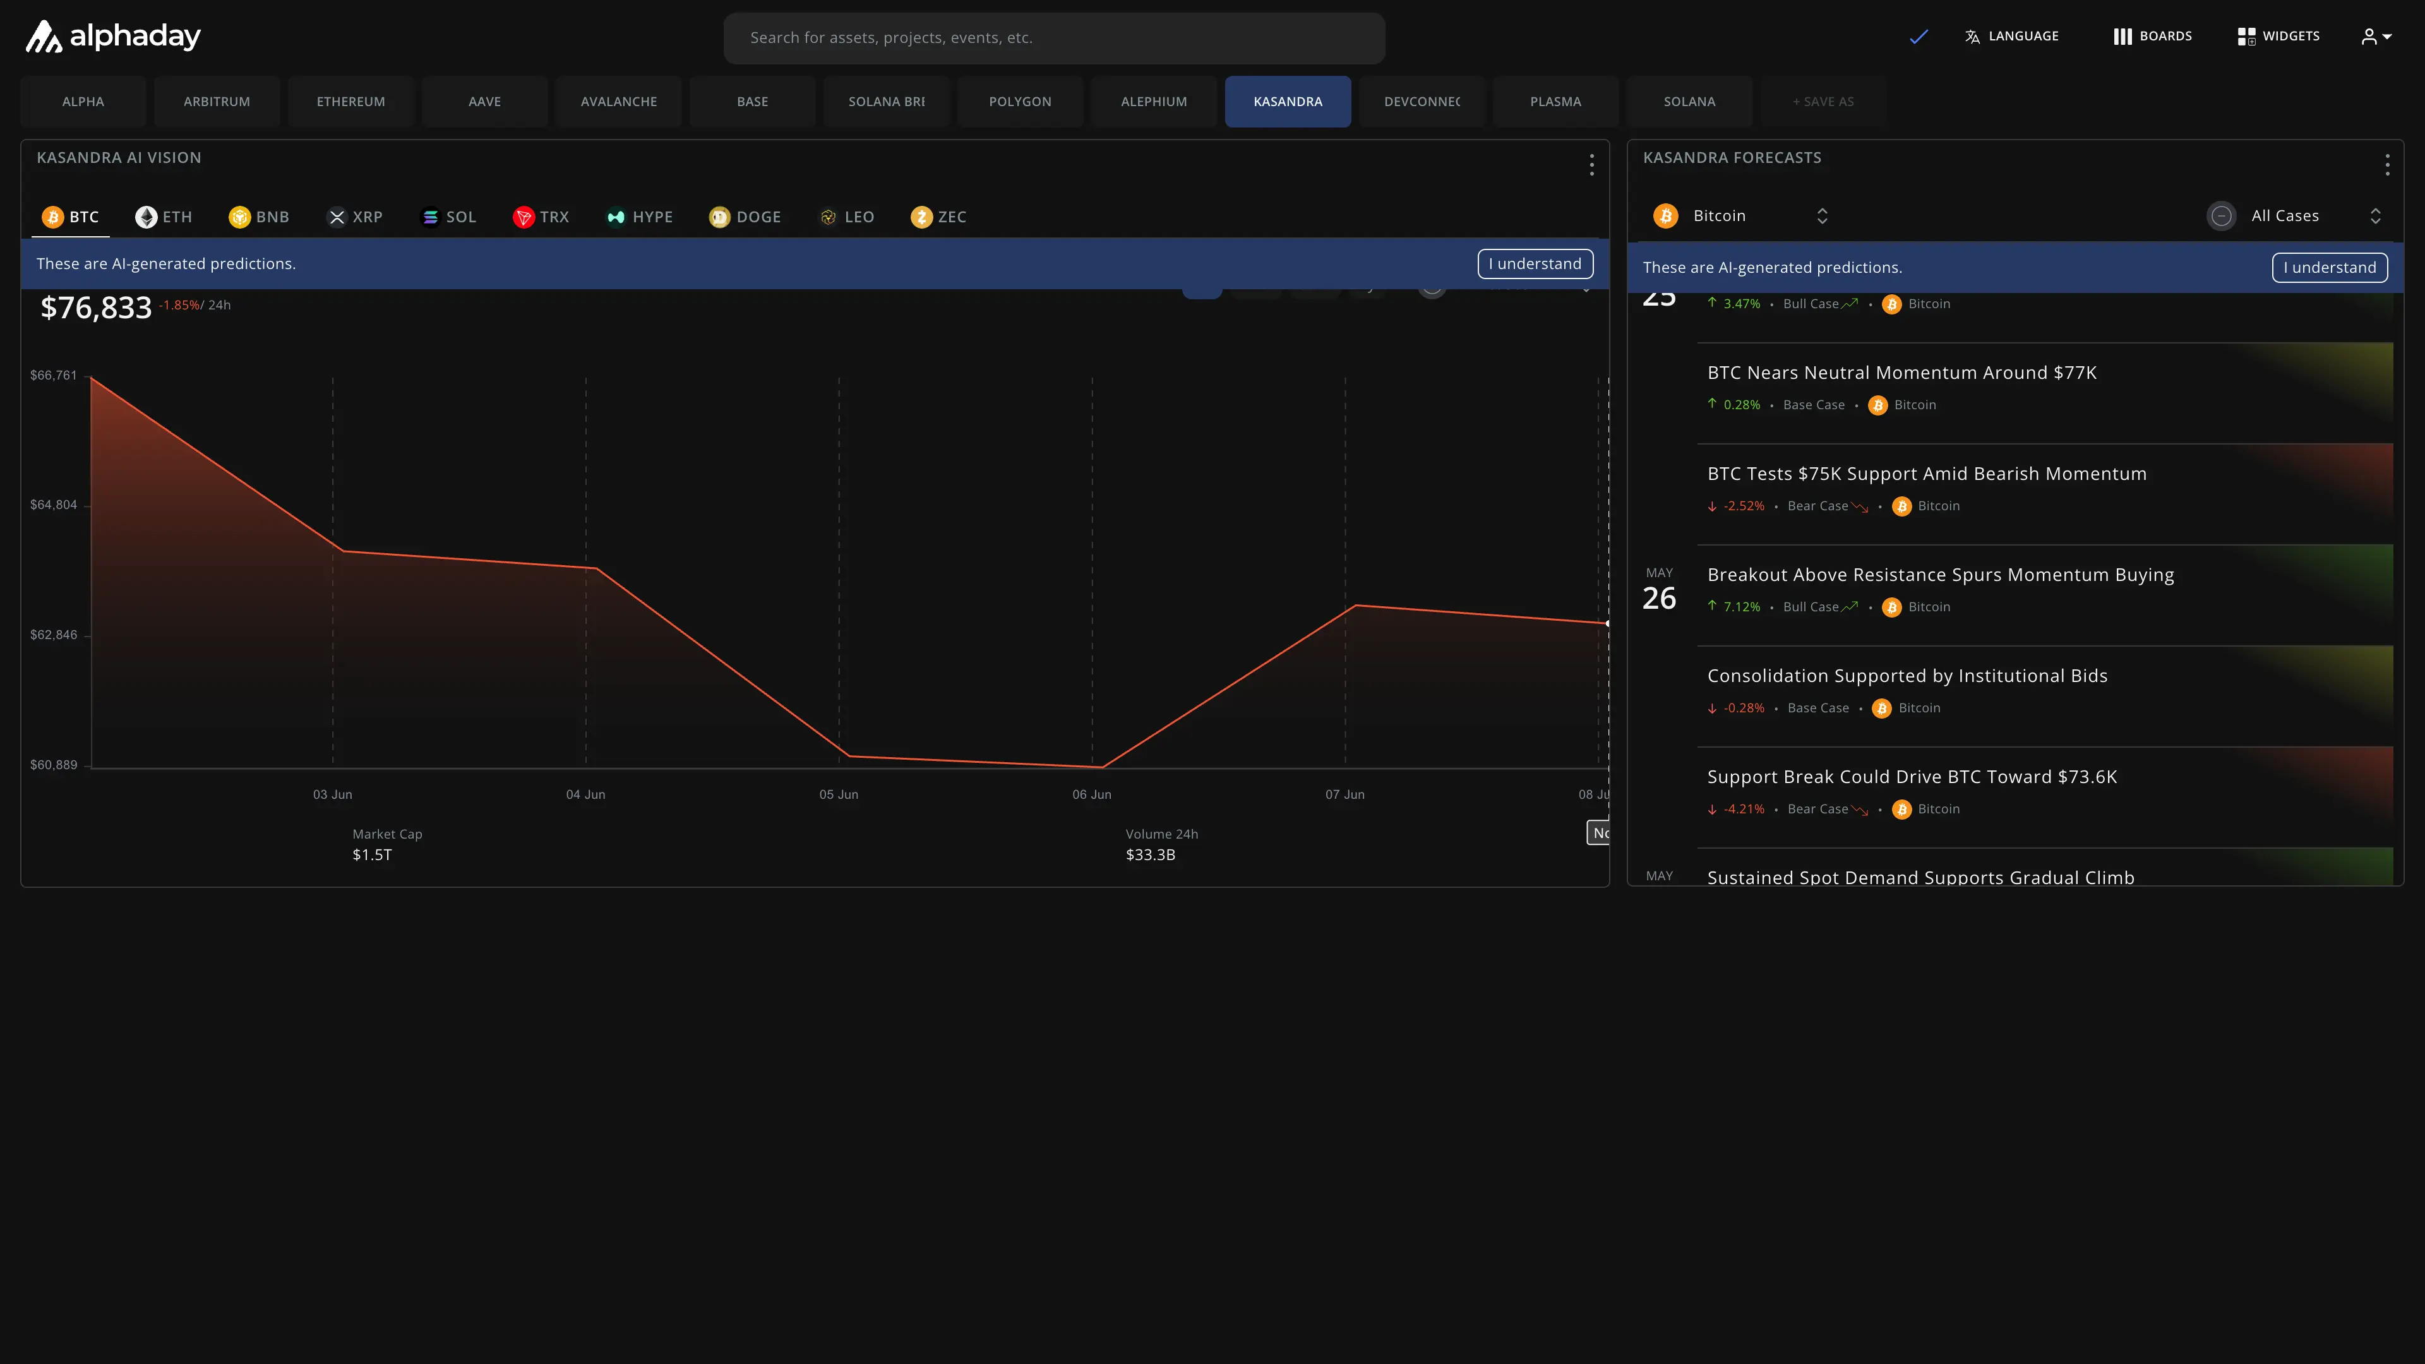Screen dimensions: 2425x1364
Task: Switch to the AAVE board tab
Action: click(x=485, y=102)
